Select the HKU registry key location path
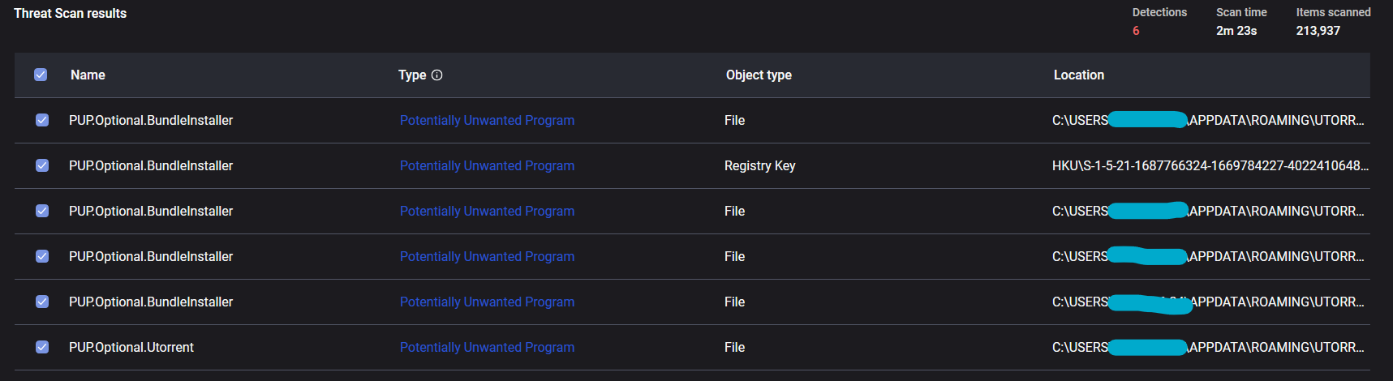 tap(1209, 165)
